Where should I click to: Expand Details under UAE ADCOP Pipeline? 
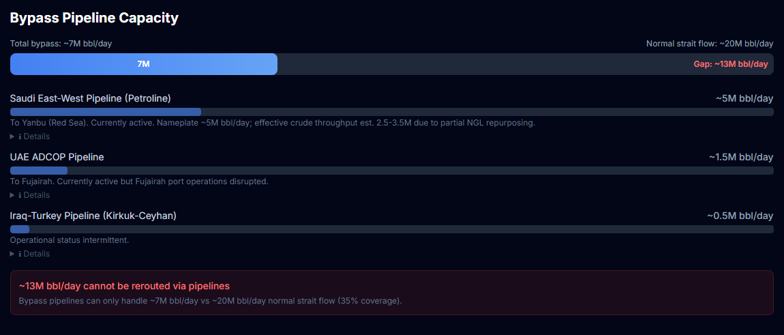[30, 194]
